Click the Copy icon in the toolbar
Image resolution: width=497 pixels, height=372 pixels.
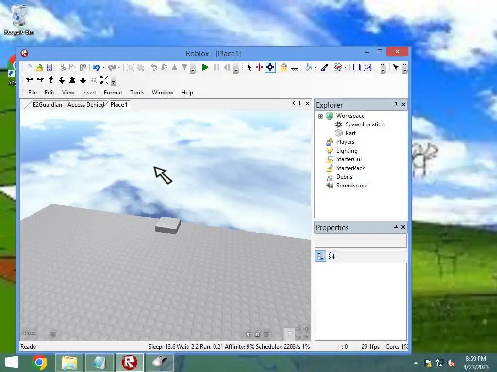point(73,67)
